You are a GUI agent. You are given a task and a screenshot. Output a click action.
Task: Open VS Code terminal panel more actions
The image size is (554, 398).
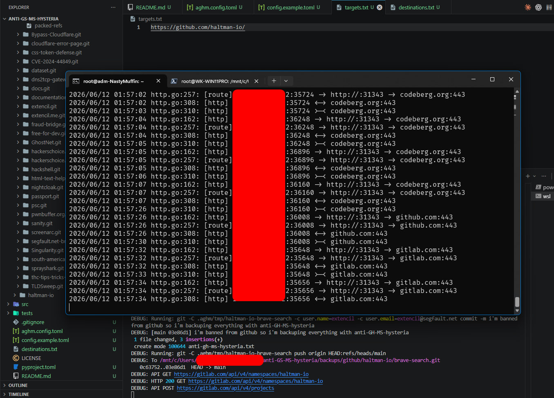pos(544,176)
